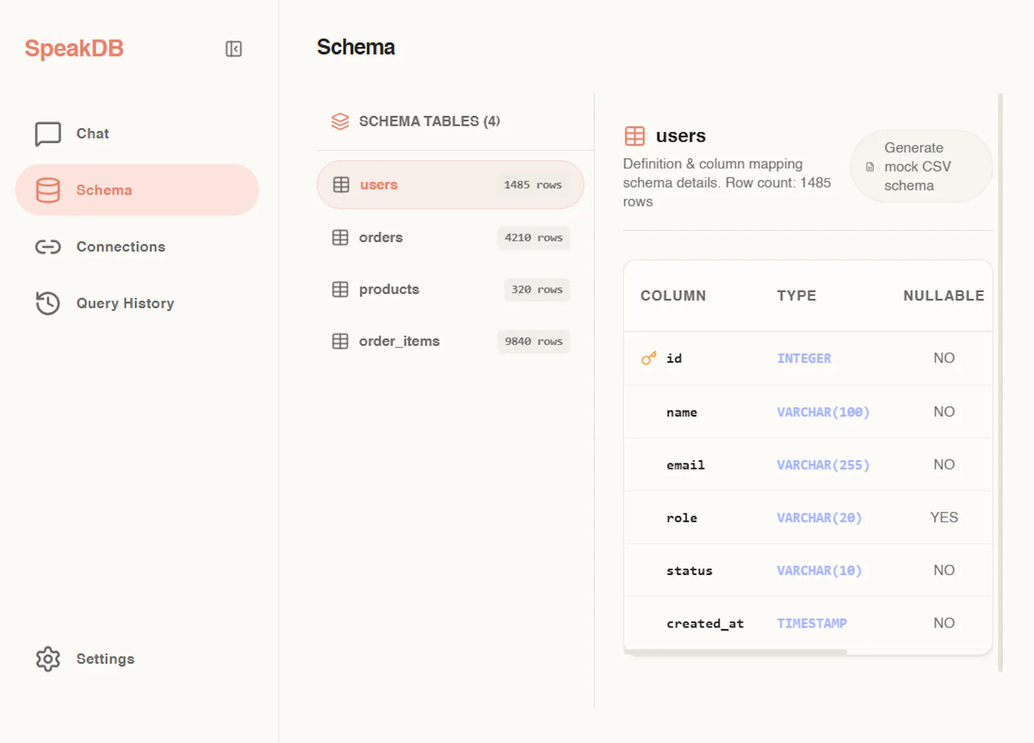Click the 1485 rows badge
Image resolution: width=1034 pixels, height=743 pixels.
533,185
